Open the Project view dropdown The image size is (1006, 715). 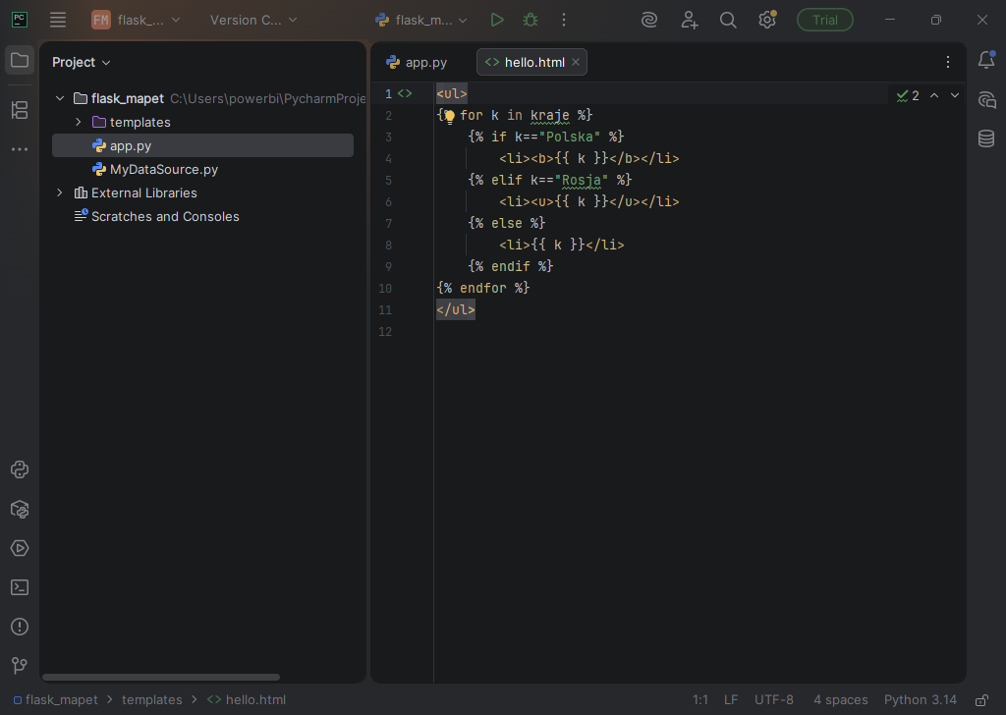point(81,62)
